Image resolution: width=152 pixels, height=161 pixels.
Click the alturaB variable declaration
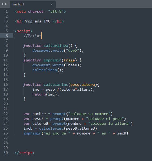point(40,123)
